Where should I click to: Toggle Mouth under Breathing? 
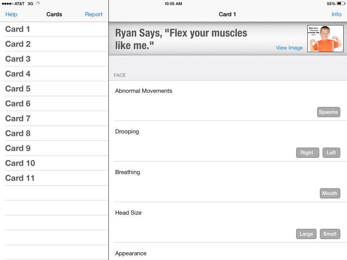coord(330,193)
